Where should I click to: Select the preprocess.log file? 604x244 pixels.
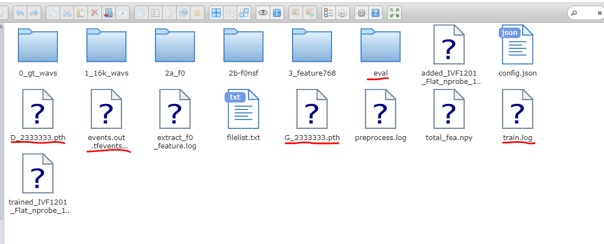coord(381,115)
